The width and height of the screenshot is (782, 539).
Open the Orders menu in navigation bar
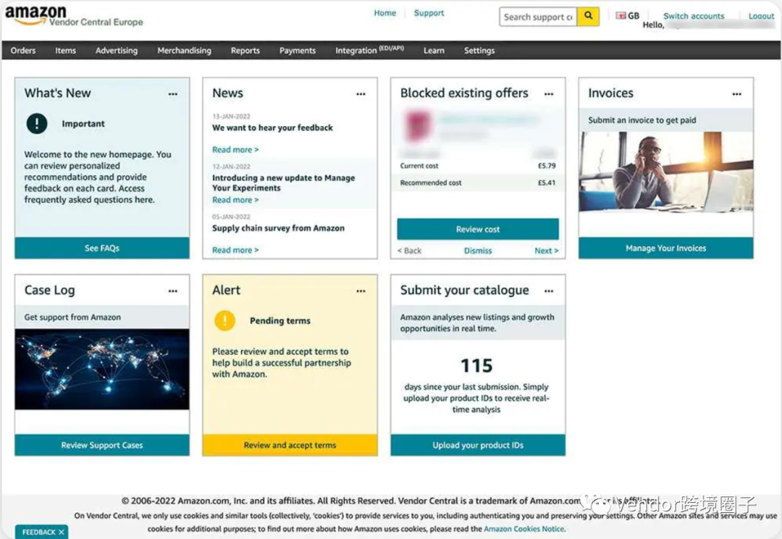pos(23,51)
